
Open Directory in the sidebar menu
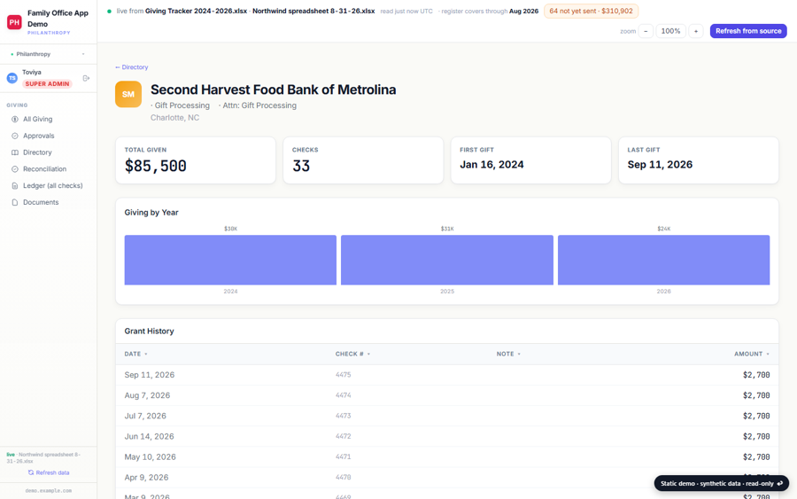[x=49, y=152]
